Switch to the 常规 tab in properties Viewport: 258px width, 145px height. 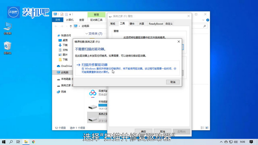pos(113,24)
